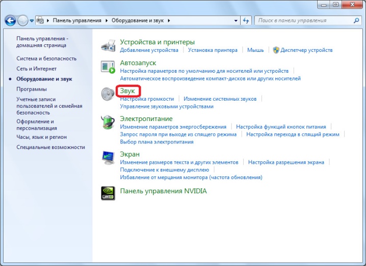The image size is (366, 266).
Task: Expand the arrow after Оборудование и звук breadcrumb
Action: (169, 20)
